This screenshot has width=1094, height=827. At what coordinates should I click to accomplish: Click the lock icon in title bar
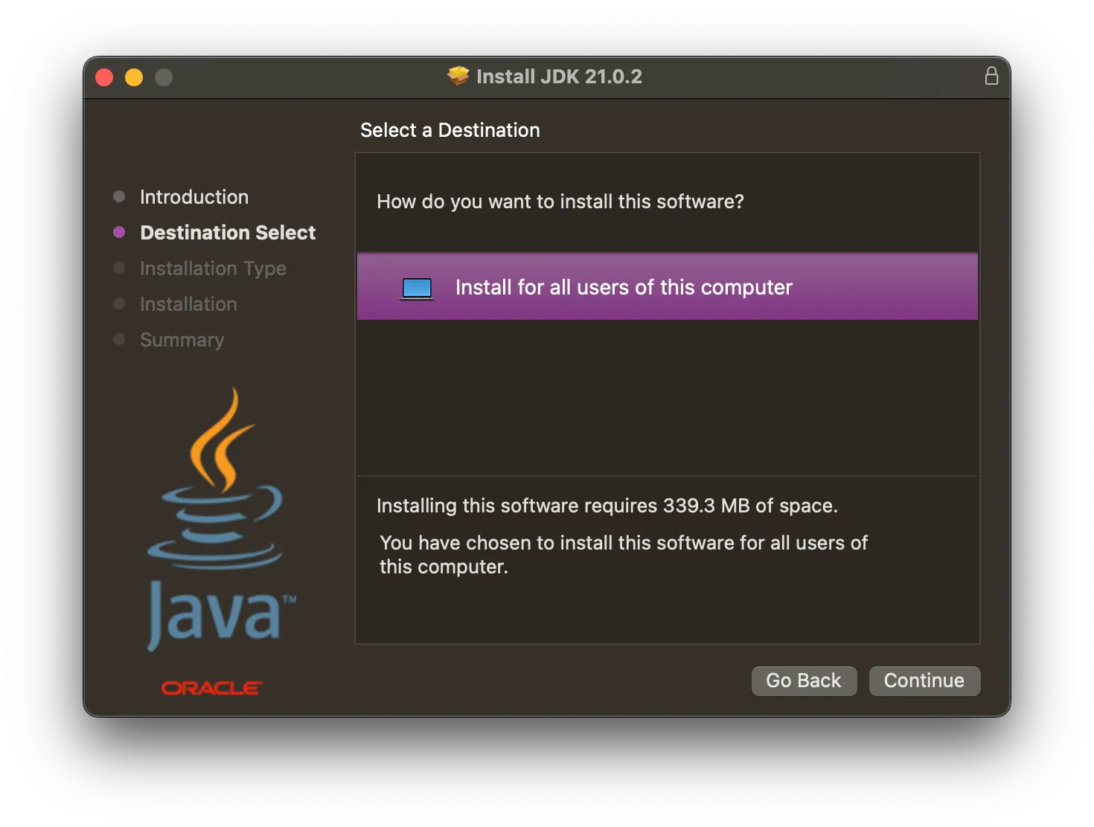click(x=991, y=76)
